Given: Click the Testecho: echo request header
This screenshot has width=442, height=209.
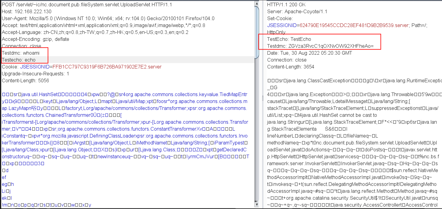Looking at the screenshot, I should coord(19,60).
